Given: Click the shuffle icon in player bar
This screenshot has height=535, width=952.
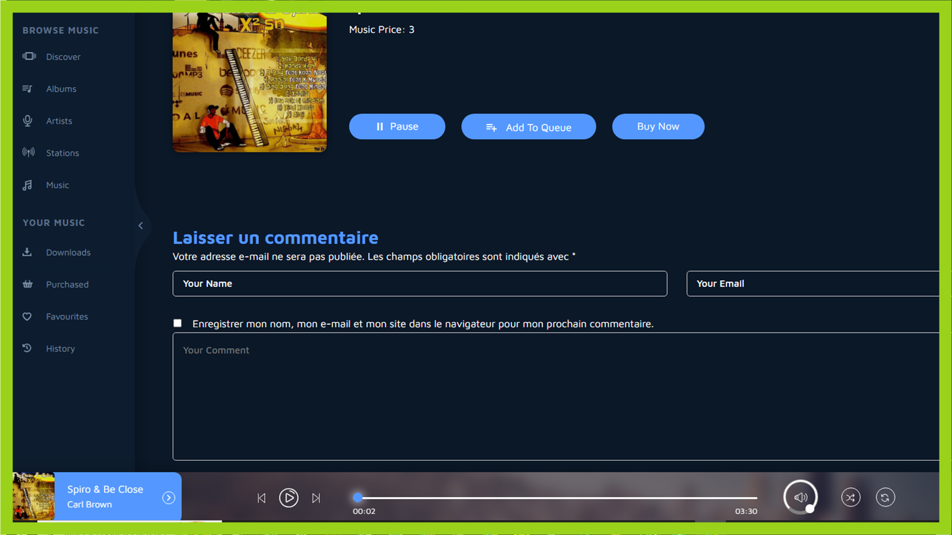Looking at the screenshot, I should coord(850,497).
